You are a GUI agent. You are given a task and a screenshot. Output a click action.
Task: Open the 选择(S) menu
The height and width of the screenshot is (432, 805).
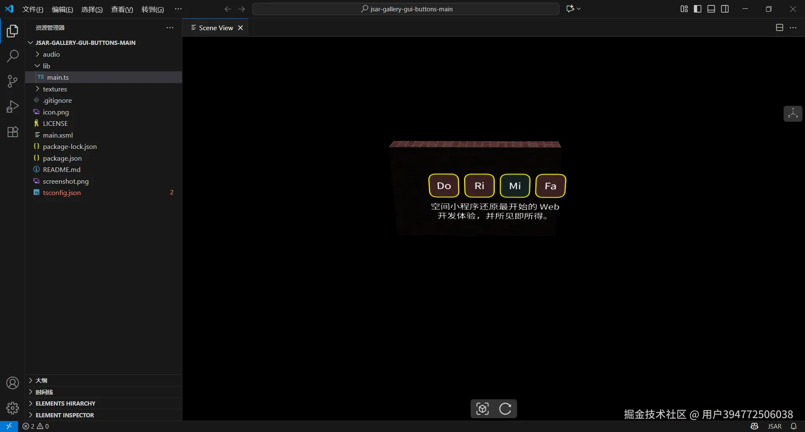tap(92, 9)
